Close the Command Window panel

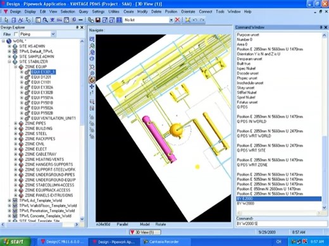coord(326,27)
